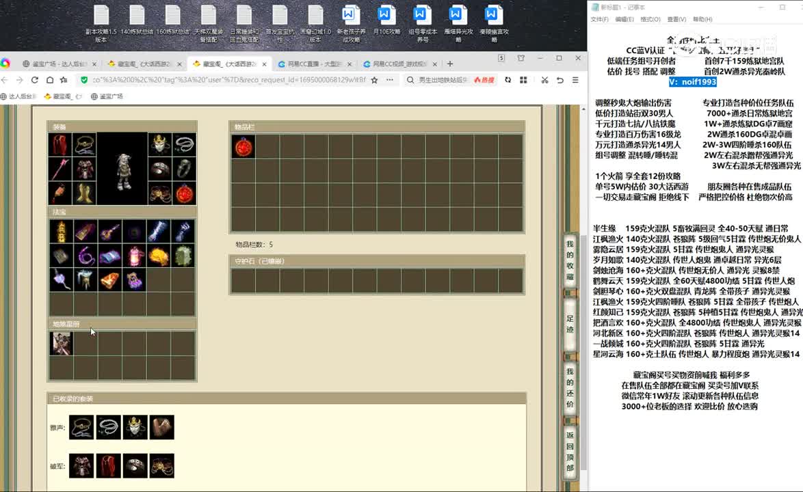This screenshot has height=492, width=803.
Task: Open the scissors screenshot tool in browser
Action: point(544,80)
